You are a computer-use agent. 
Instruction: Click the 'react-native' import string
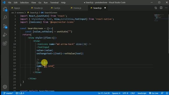[104, 19]
